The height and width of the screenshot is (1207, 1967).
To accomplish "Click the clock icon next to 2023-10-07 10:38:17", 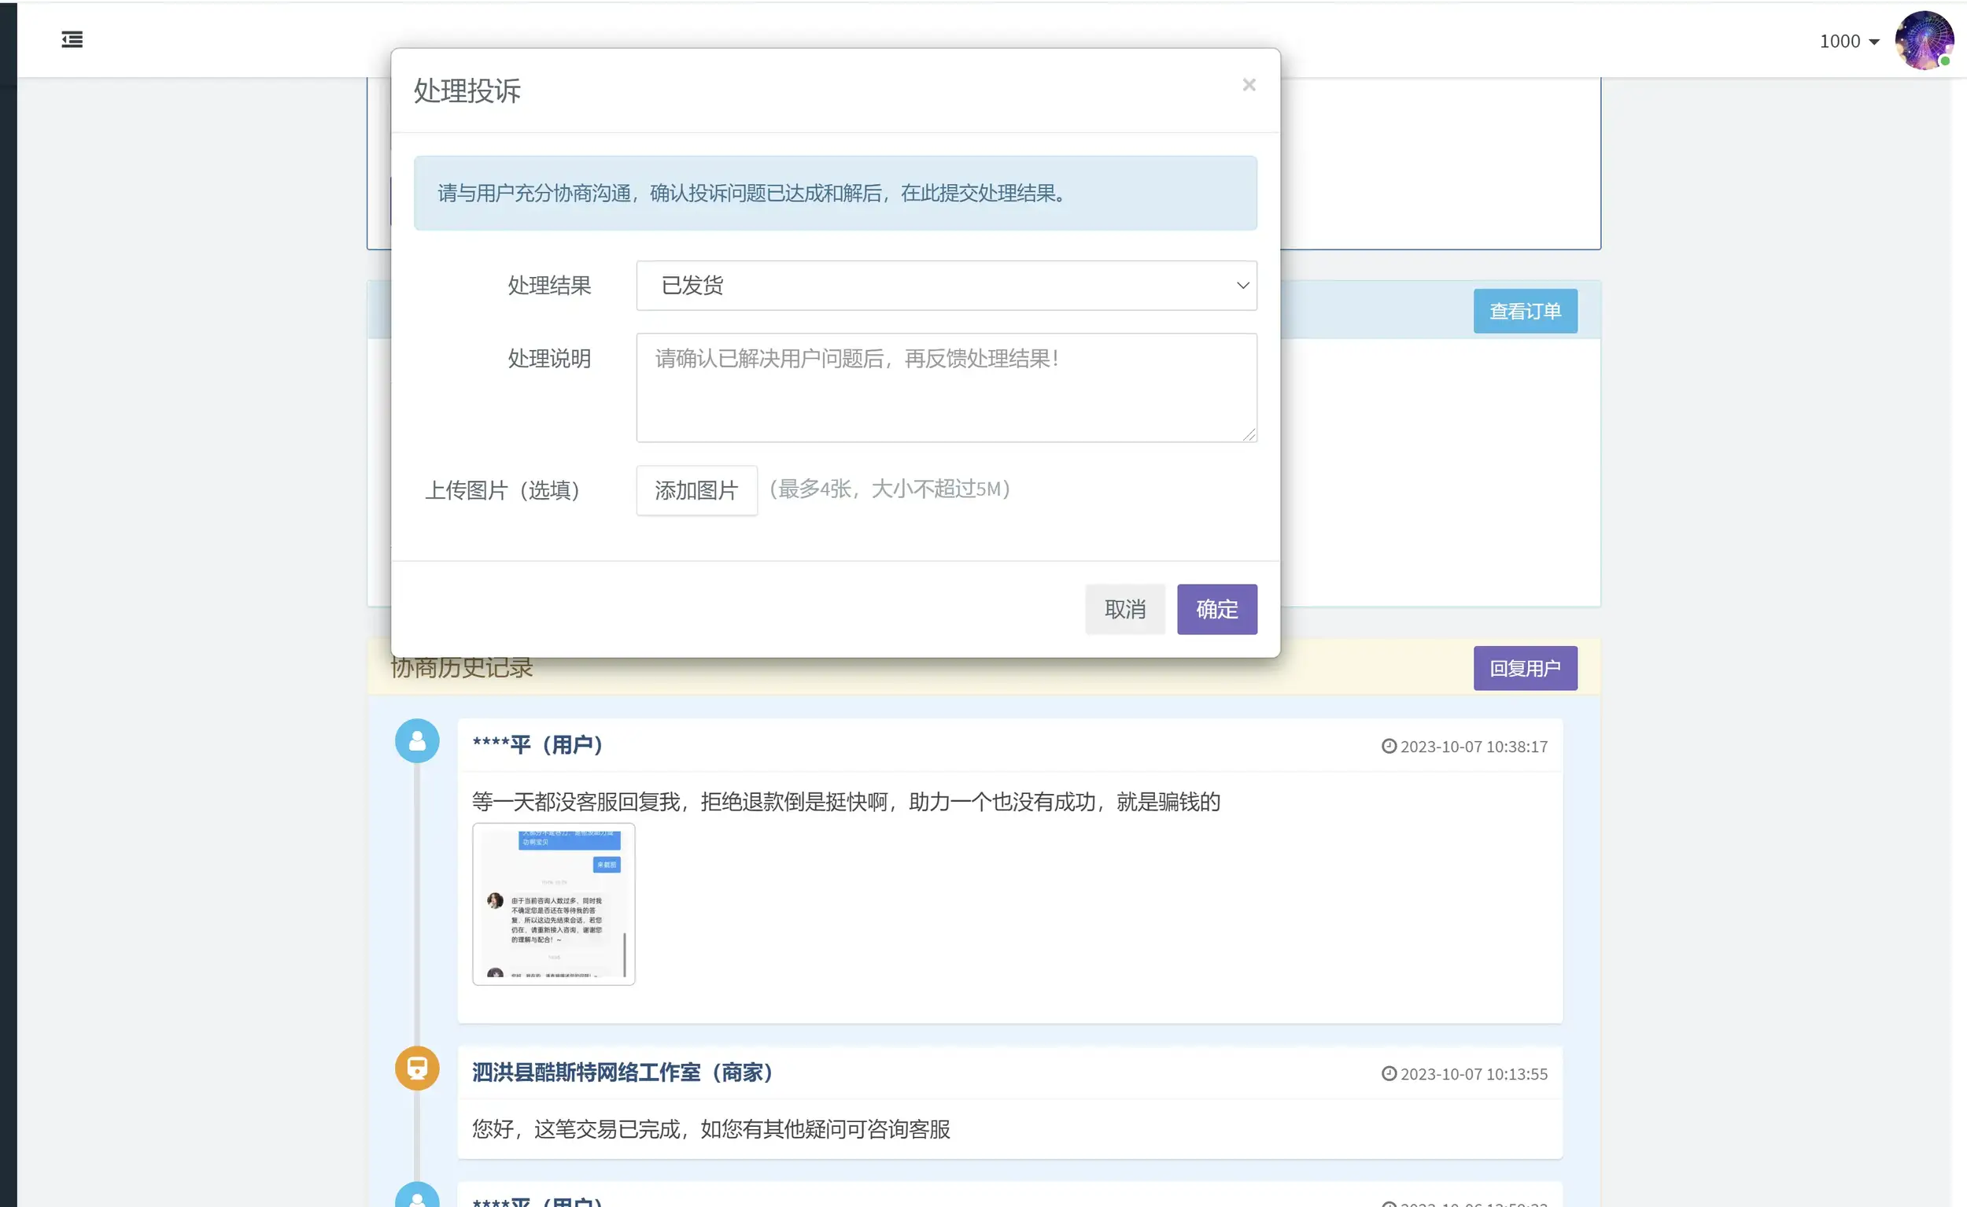I will (x=1389, y=746).
